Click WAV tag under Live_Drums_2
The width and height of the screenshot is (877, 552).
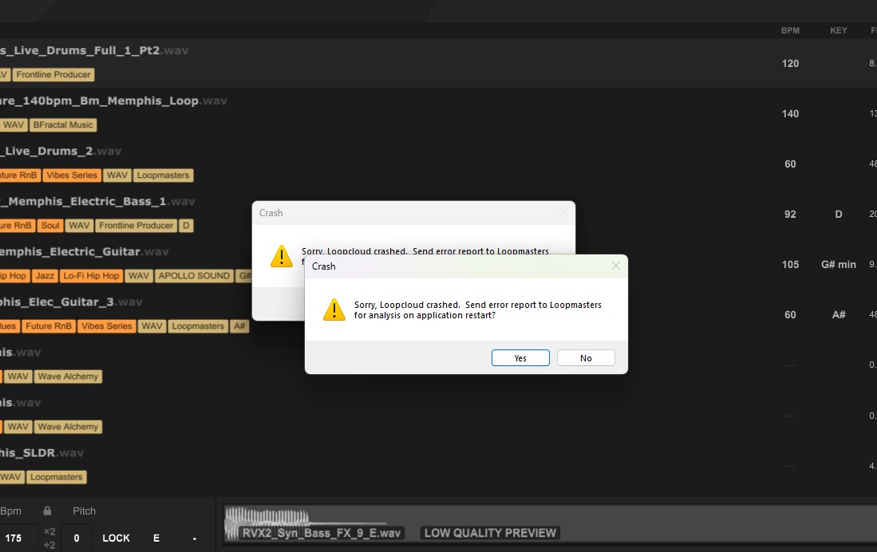[x=117, y=175]
